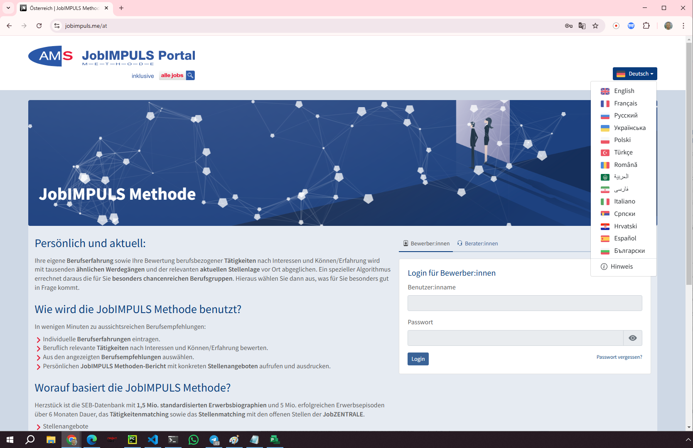
Task: Click the translate page icon
Action: point(582,26)
